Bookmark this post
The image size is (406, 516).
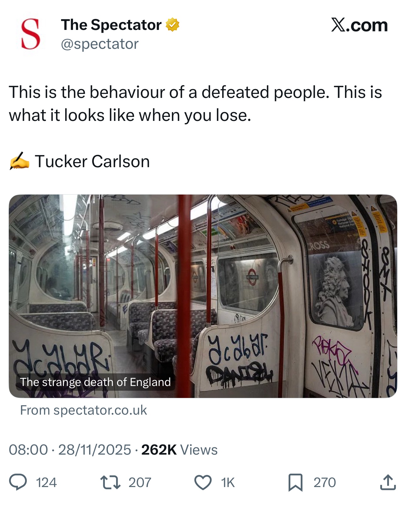click(295, 482)
